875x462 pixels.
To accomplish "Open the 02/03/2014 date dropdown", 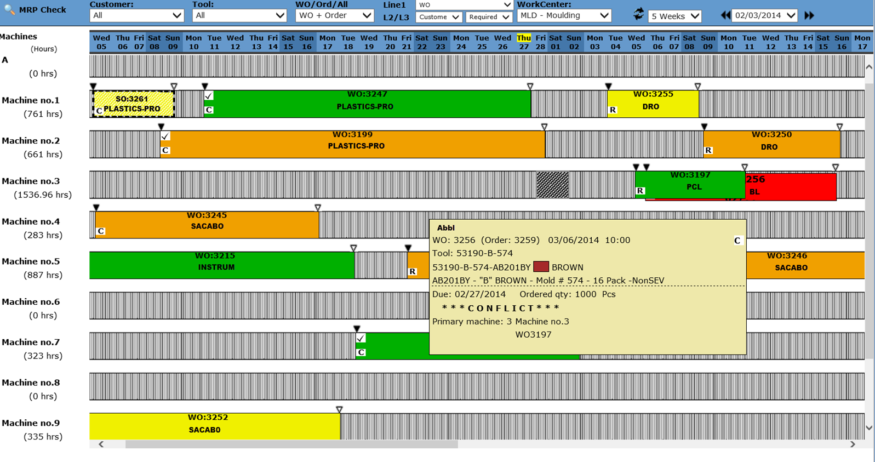I will [765, 15].
